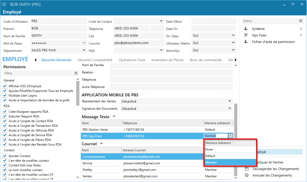
Task: Switch to the Sécurité Comptabilité tab
Action: [x=95, y=60]
